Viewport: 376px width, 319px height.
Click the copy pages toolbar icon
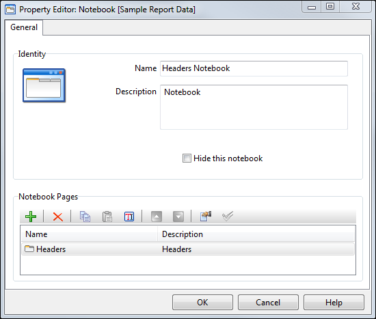85,217
